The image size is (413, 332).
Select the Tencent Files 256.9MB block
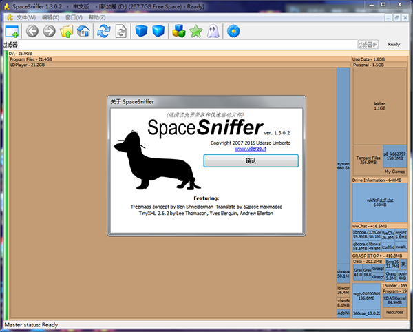(x=368, y=160)
